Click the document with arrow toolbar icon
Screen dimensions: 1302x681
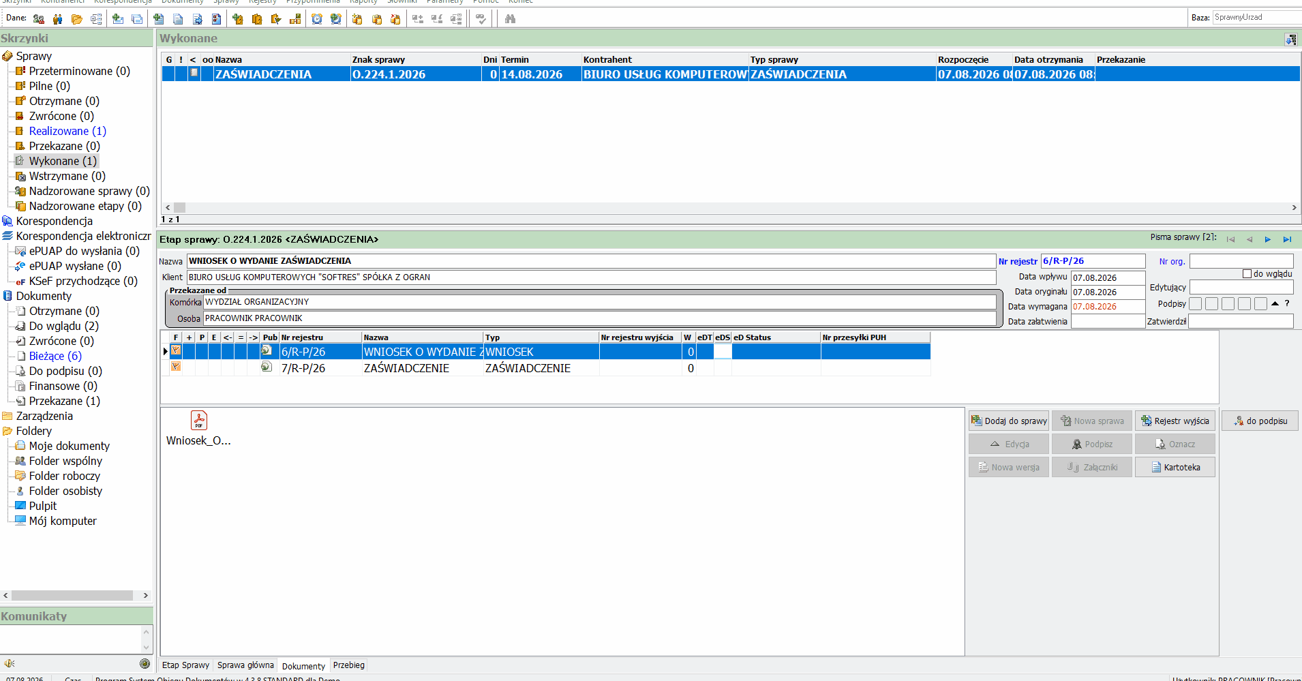[x=197, y=19]
